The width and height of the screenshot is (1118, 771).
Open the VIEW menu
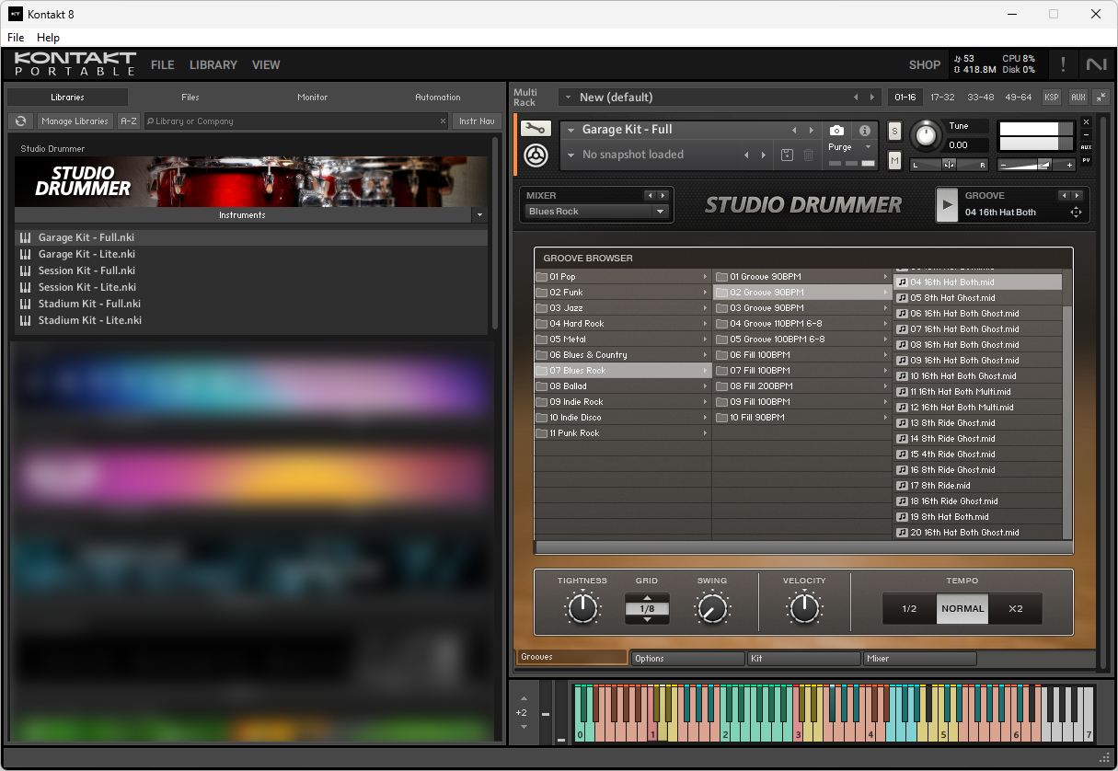click(266, 65)
